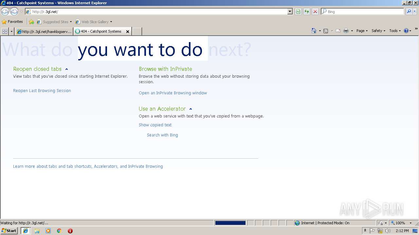Open the tab list dropdown arrow
The width and height of the screenshot is (419, 235).
(x=12, y=31)
